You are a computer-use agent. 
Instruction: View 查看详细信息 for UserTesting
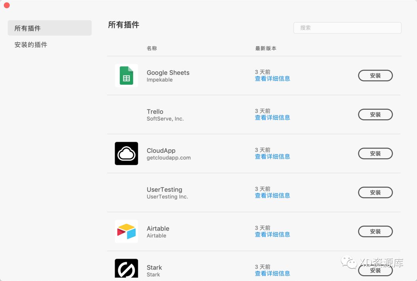(x=272, y=196)
